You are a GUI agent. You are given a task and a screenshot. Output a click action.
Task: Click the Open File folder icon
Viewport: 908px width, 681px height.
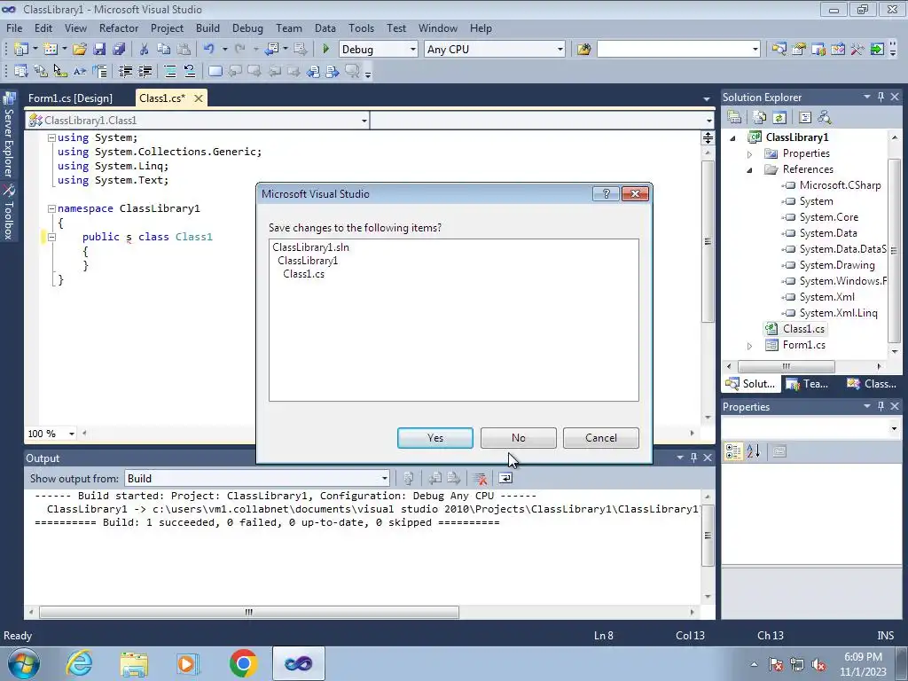pos(79,50)
